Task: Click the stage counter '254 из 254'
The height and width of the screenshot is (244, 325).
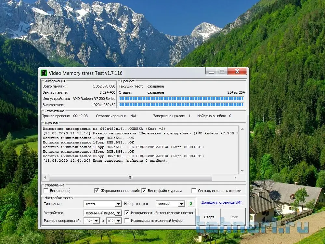Action: pos(236,92)
